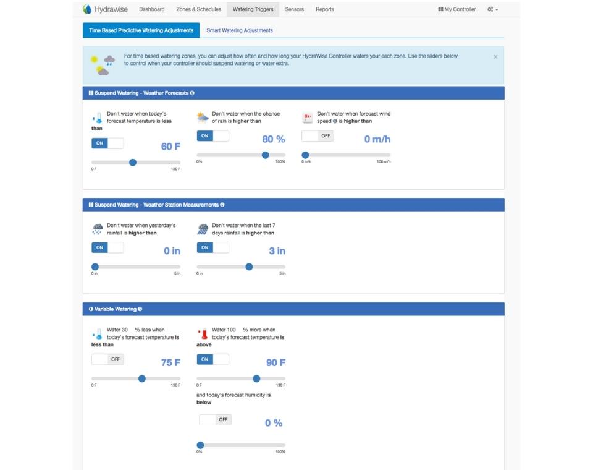Click the last 7 days rainfall icon
This screenshot has width=593, height=470.
pyautogui.click(x=203, y=229)
